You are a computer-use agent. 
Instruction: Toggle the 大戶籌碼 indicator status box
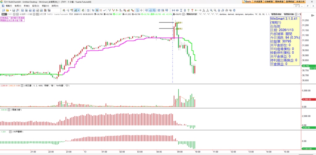[9, 132]
